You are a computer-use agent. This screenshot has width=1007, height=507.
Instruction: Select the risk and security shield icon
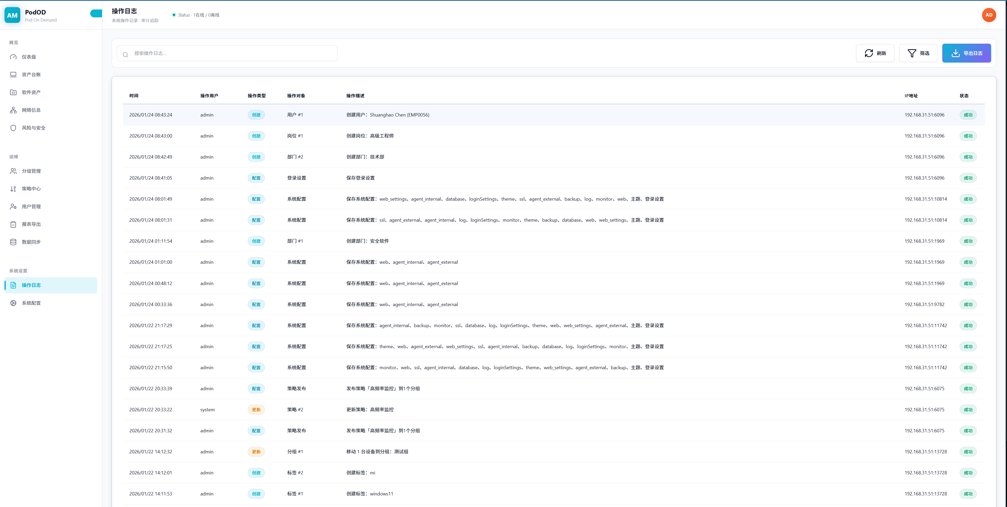13,128
